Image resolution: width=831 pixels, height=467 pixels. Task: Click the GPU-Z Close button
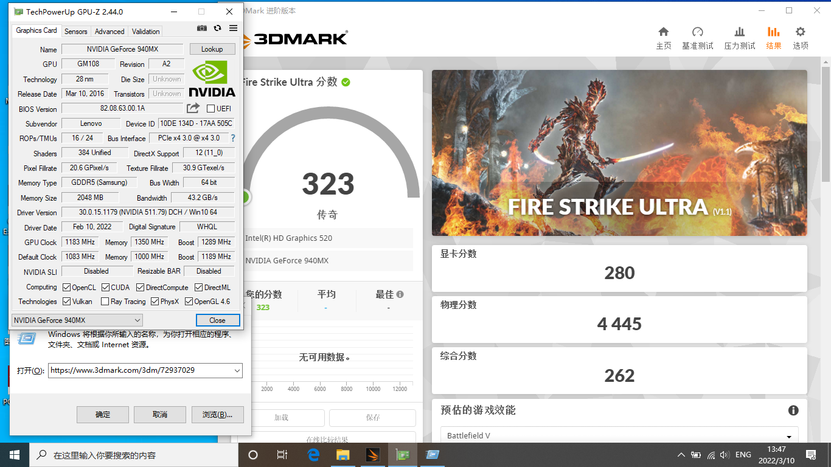[x=218, y=320]
